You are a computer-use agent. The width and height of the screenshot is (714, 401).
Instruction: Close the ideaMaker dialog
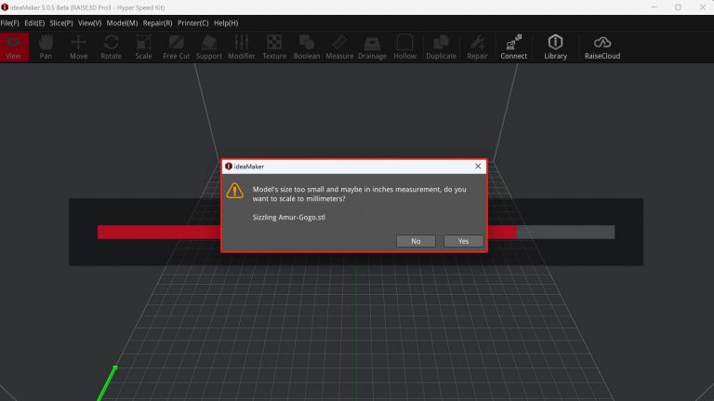pos(478,167)
